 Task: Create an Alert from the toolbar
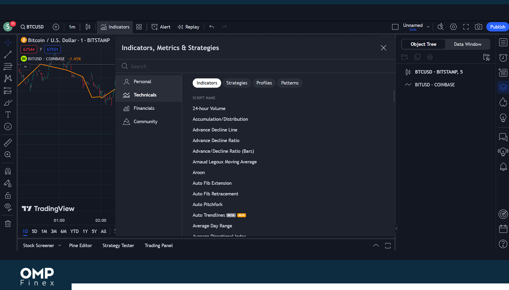(161, 27)
